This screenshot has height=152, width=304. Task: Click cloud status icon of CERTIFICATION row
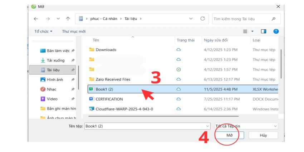(178, 99)
